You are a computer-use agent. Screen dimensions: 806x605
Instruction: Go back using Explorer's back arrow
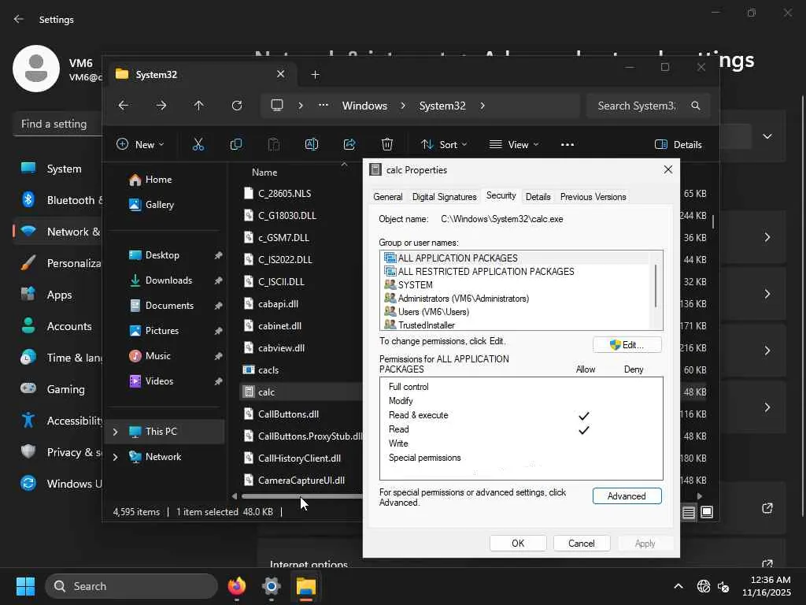(124, 106)
